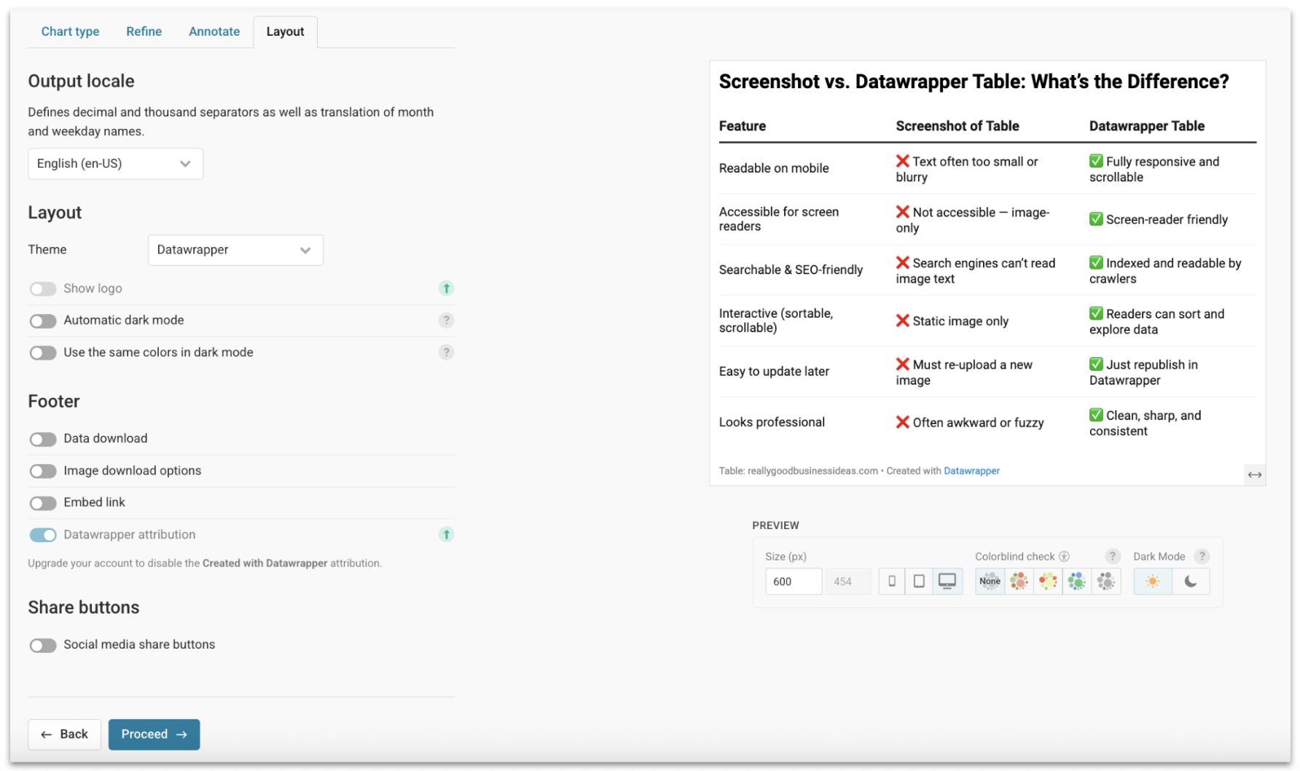
Task: Enable Social media share buttons
Action: 43,645
